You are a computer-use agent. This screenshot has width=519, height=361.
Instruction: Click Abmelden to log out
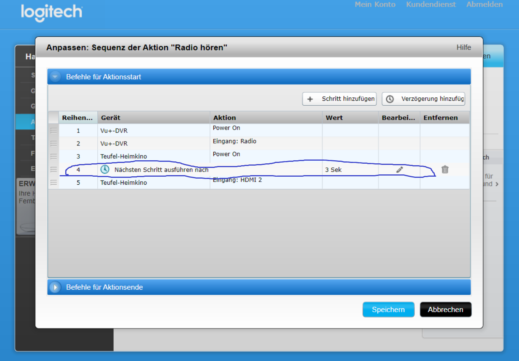coord(484,5)
